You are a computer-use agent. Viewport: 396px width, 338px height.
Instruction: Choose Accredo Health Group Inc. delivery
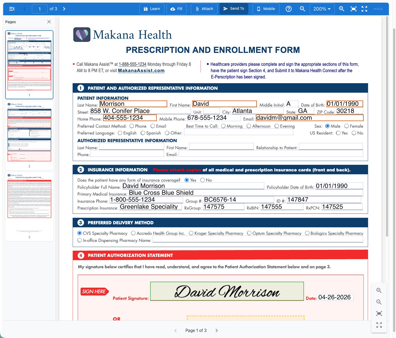click(133, 233)
